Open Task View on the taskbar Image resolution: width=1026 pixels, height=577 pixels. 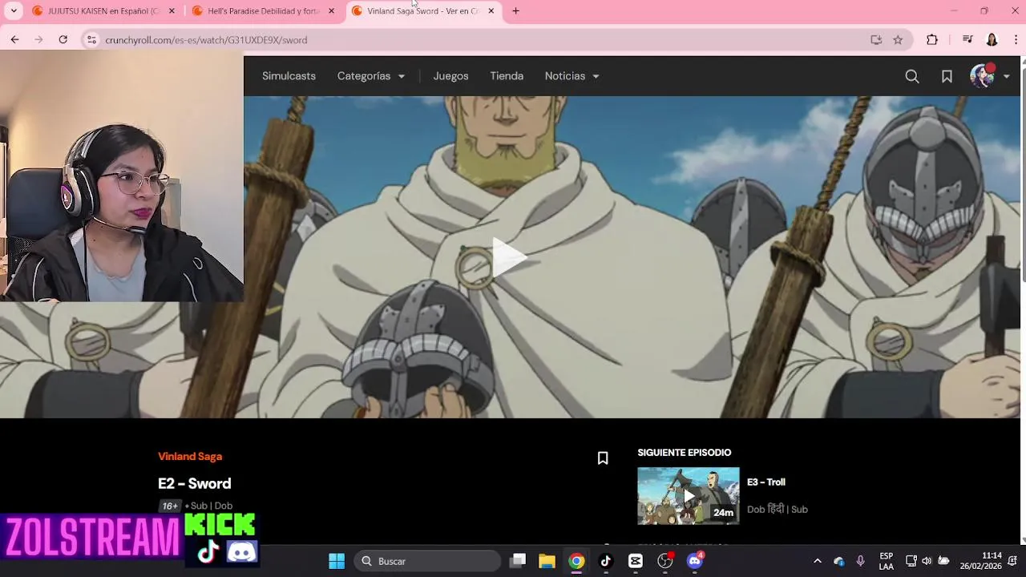(x=518, y=561)
